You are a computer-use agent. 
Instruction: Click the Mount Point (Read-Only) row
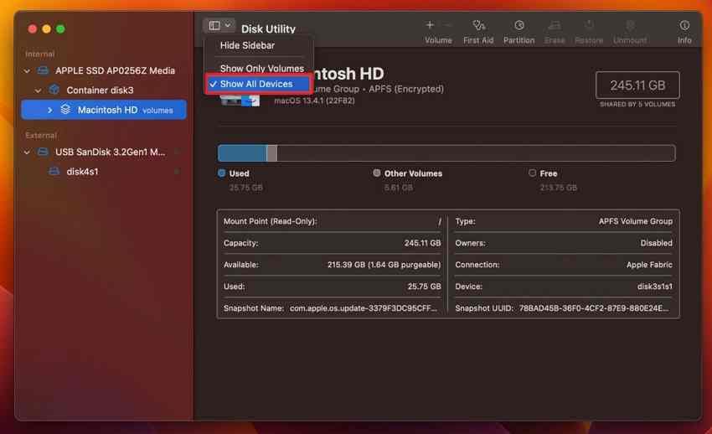[x=332, y=221]
